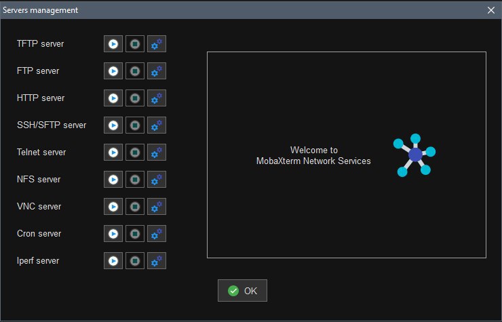Configure the Iperf server settings
The height and width of the screenshot is (322, 502).
pyautogui.click(x=157, y=261)
